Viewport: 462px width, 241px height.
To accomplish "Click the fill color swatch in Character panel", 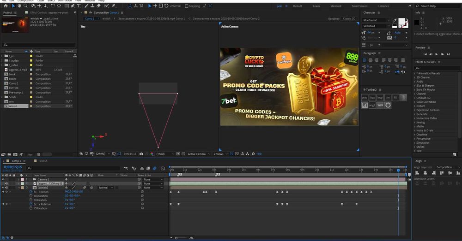I will click(402, 22).
